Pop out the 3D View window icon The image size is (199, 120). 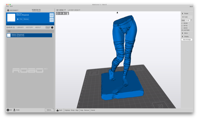[x=65, y=10]
